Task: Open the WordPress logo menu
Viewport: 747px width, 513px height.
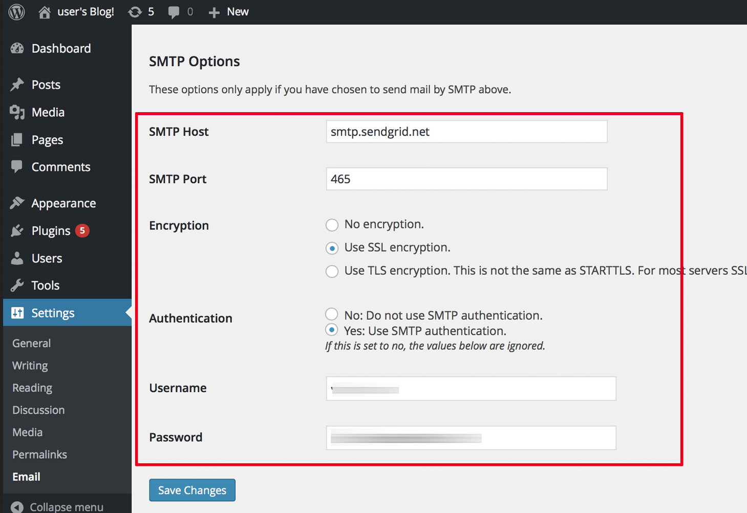Action: tap(16, 11)
